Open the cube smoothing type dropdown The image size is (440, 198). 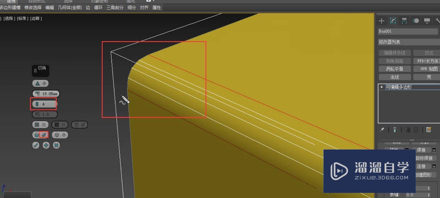(x=60, y=135)
